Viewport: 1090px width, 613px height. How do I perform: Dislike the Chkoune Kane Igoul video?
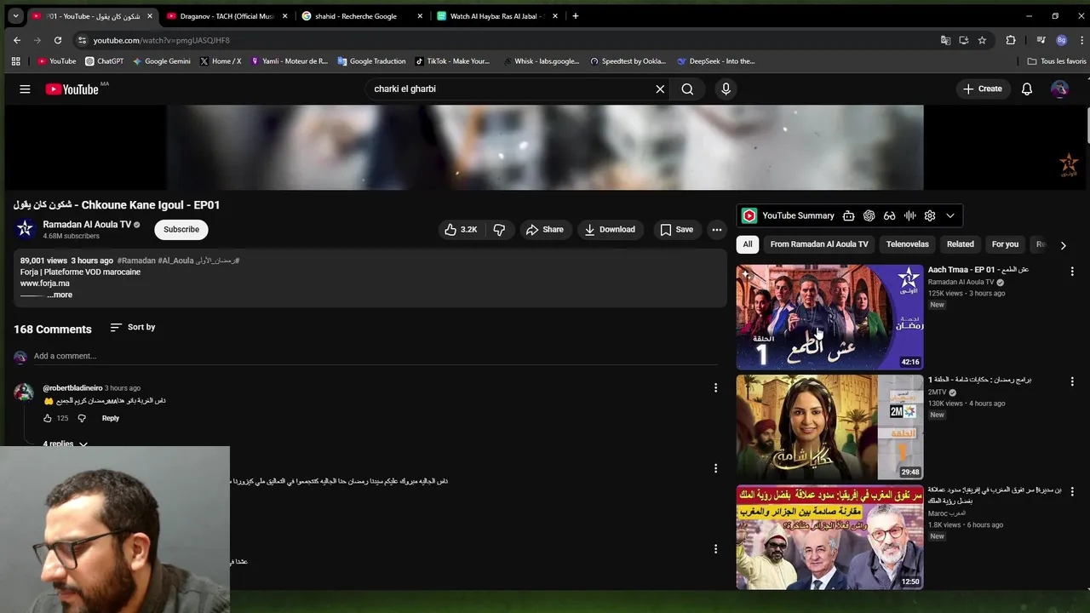500,229
